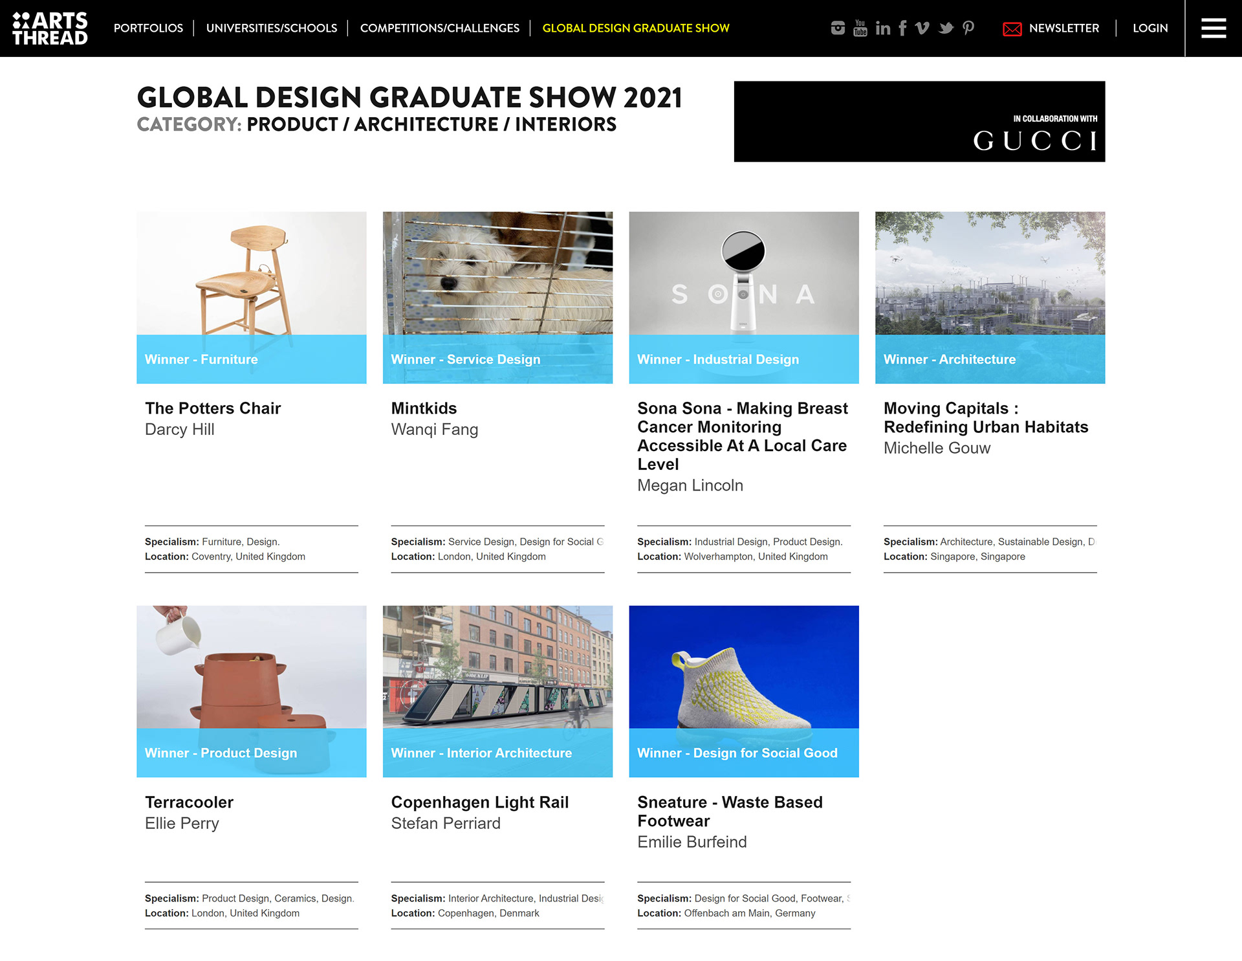This screenshot has height=961, width=1242.
Task: Go to Portfolios in the navigation
Action: 148,28
